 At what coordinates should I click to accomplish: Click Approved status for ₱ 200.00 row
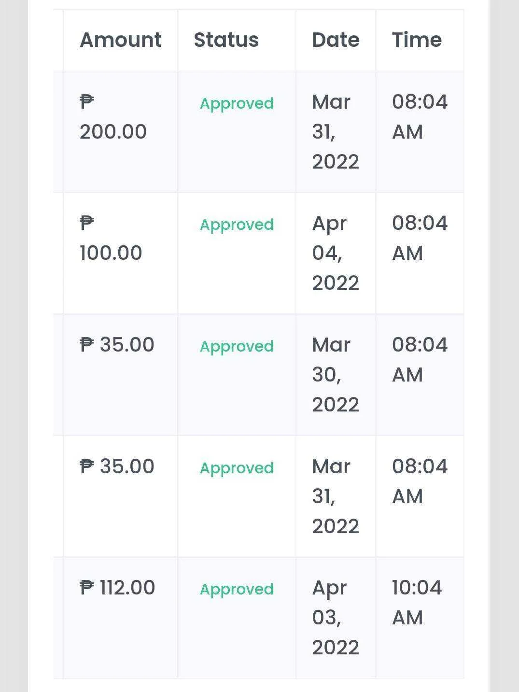237,103
